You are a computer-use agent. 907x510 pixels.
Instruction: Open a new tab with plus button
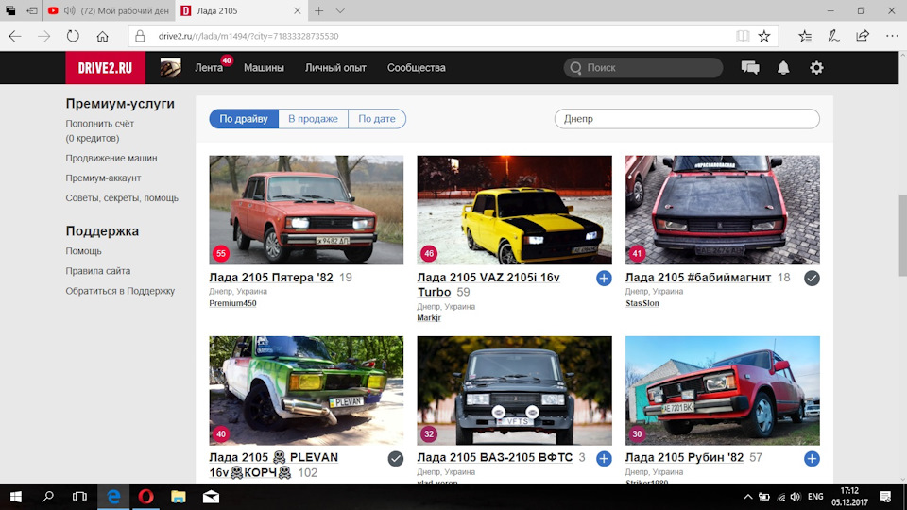318,11
